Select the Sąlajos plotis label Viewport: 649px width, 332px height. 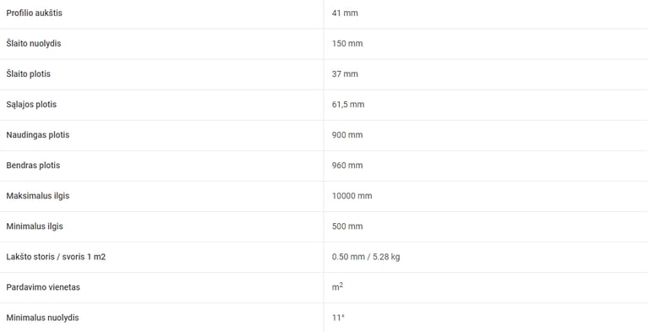coord(31,104)
